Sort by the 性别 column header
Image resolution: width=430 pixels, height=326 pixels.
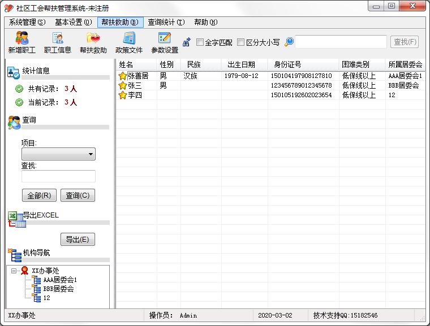169,64
